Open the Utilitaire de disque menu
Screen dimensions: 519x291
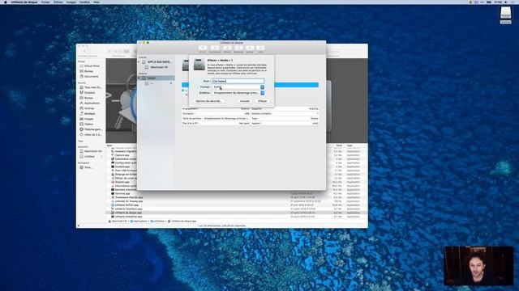pos(24,2)
